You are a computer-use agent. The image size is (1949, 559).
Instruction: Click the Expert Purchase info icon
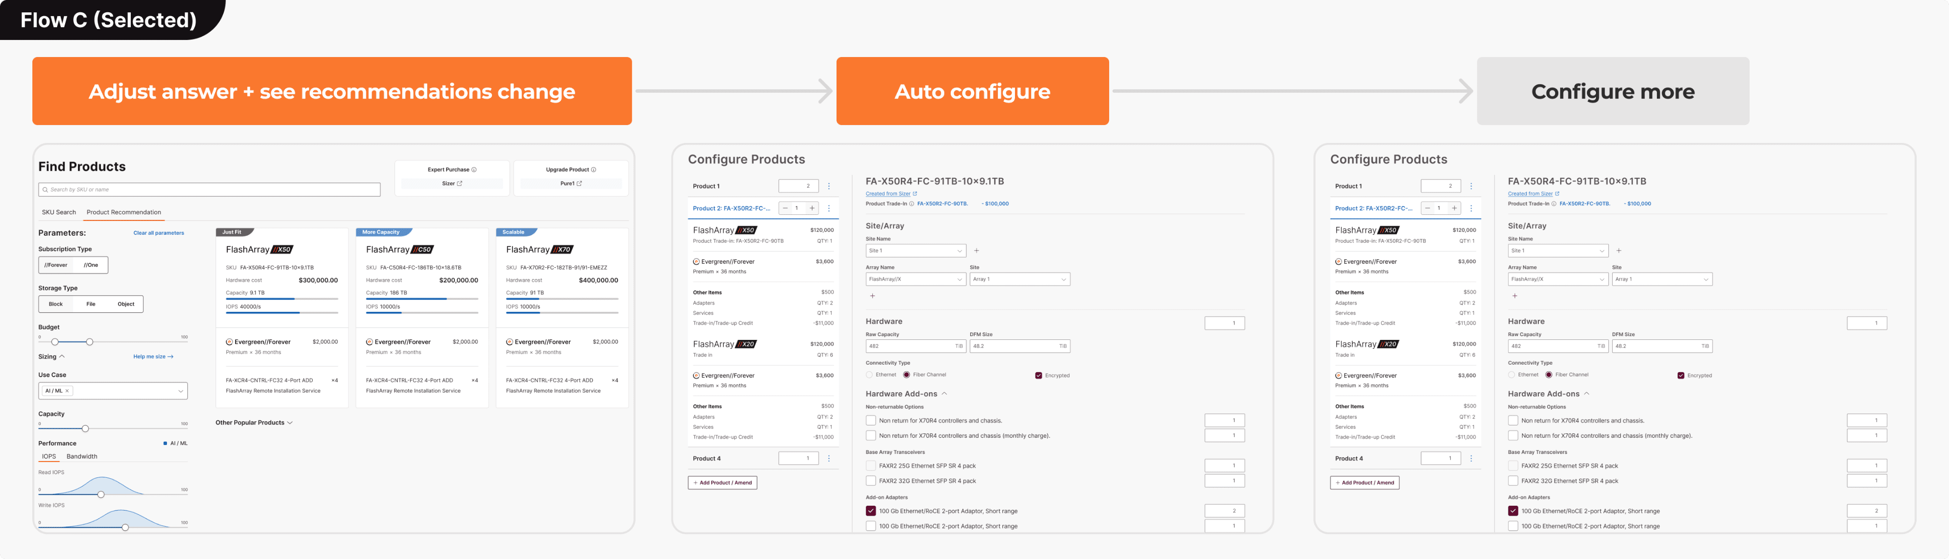tap(474, 169)
